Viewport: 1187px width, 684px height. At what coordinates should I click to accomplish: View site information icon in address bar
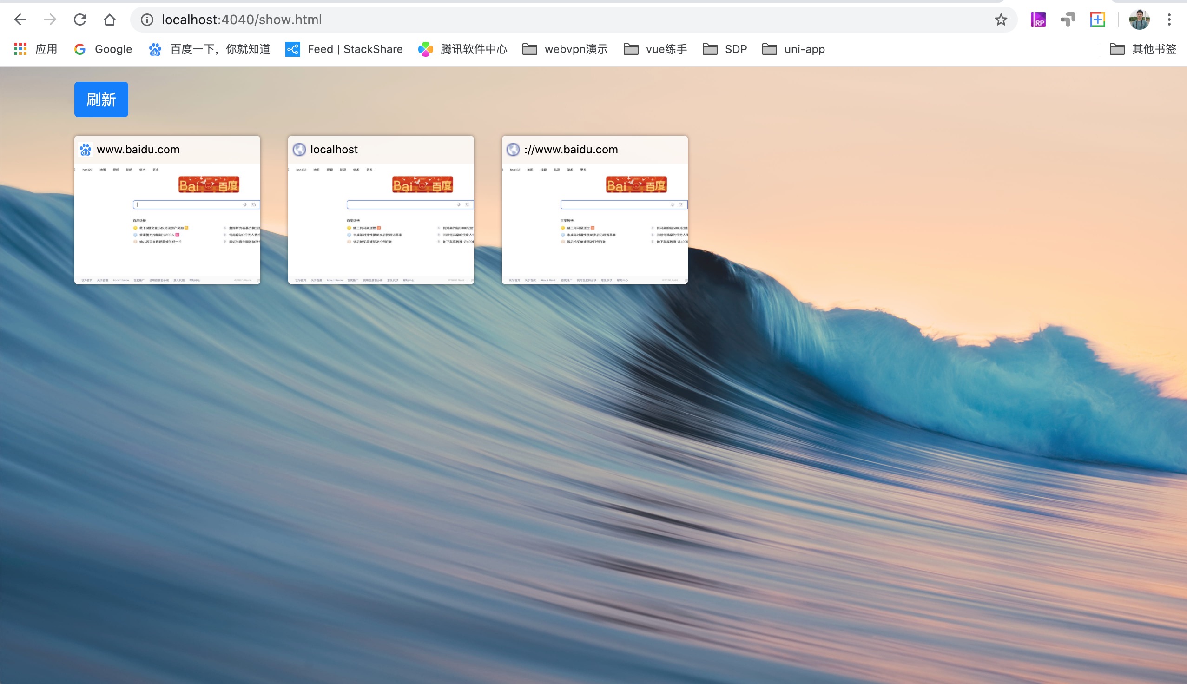147,20
